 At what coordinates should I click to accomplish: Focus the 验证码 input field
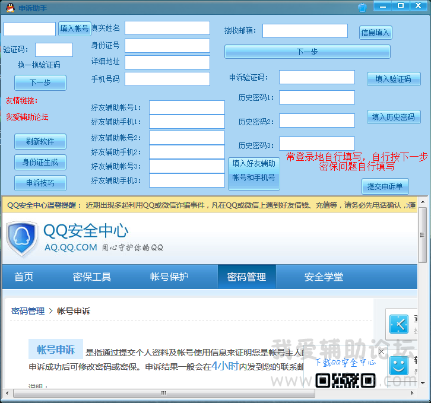coord(54,50)
